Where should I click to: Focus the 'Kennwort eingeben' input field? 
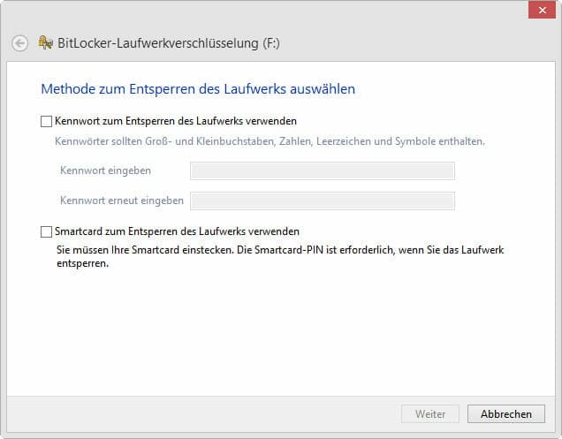[x=322, y=170]
